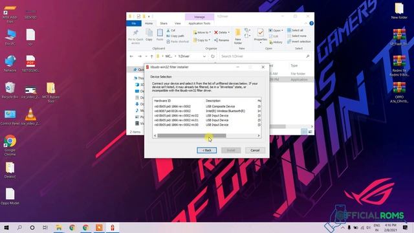414x233 pixels.
Task: Click the Manage contextual tab
Action: click(x=199, y=17)
